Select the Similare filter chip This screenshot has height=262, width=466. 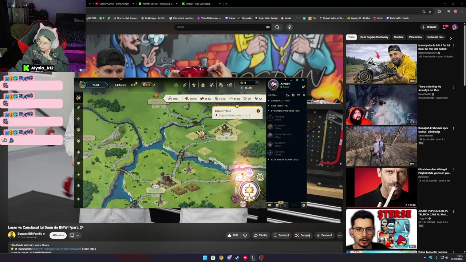pos(399,37)
